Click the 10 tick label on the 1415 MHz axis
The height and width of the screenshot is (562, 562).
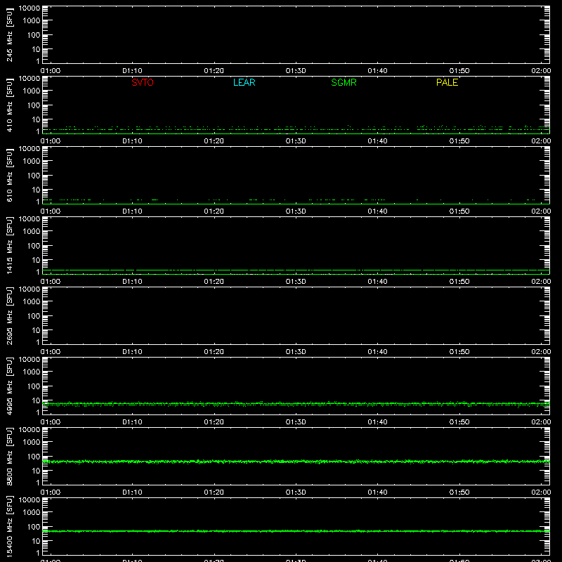(x=37, y=260)
